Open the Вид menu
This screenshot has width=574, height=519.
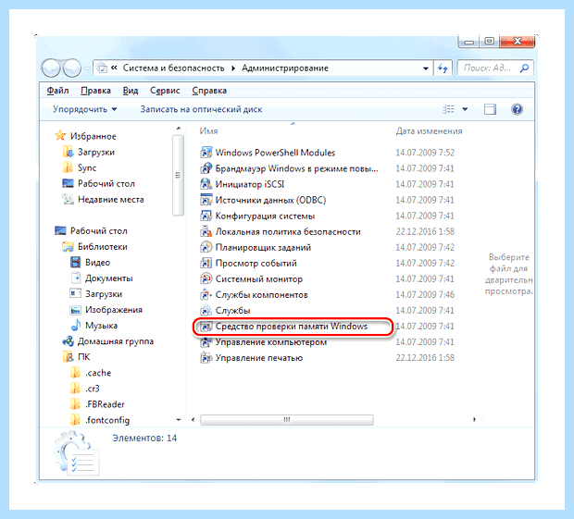tap(131, 91)
